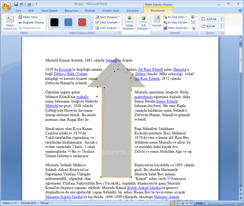Increase shape height with spinner up arrow
The image size is (244, 206).
click(x=221, y=18)
